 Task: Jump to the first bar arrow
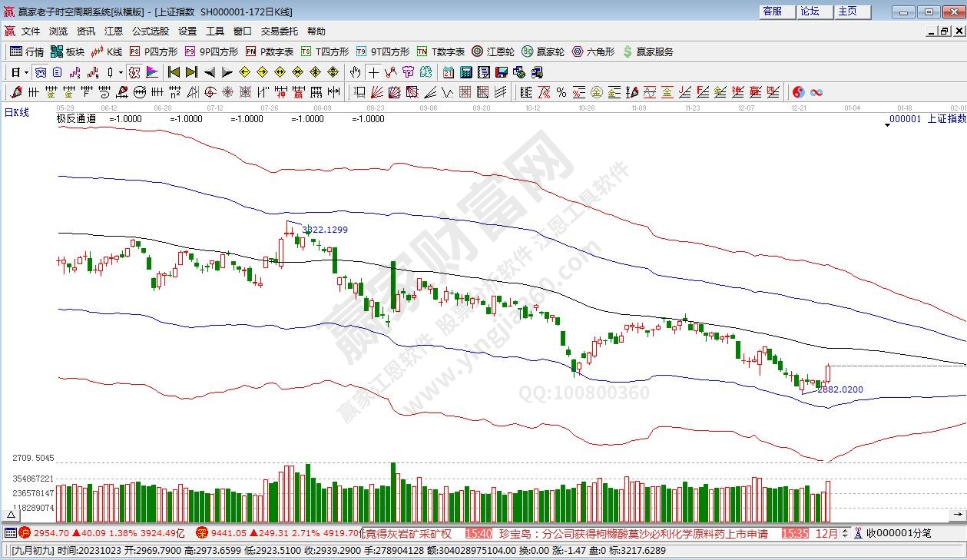pos(174,72)
